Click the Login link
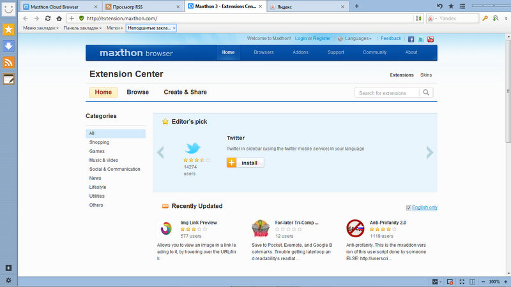511x287 pixels. click(x=301, y=38)
